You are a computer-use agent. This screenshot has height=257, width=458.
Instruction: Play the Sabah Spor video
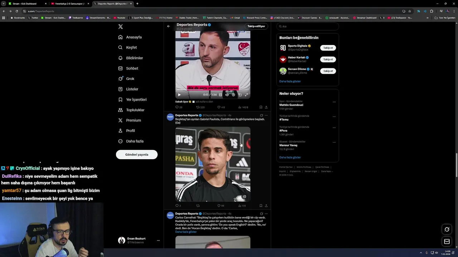(x=179, y=95)
